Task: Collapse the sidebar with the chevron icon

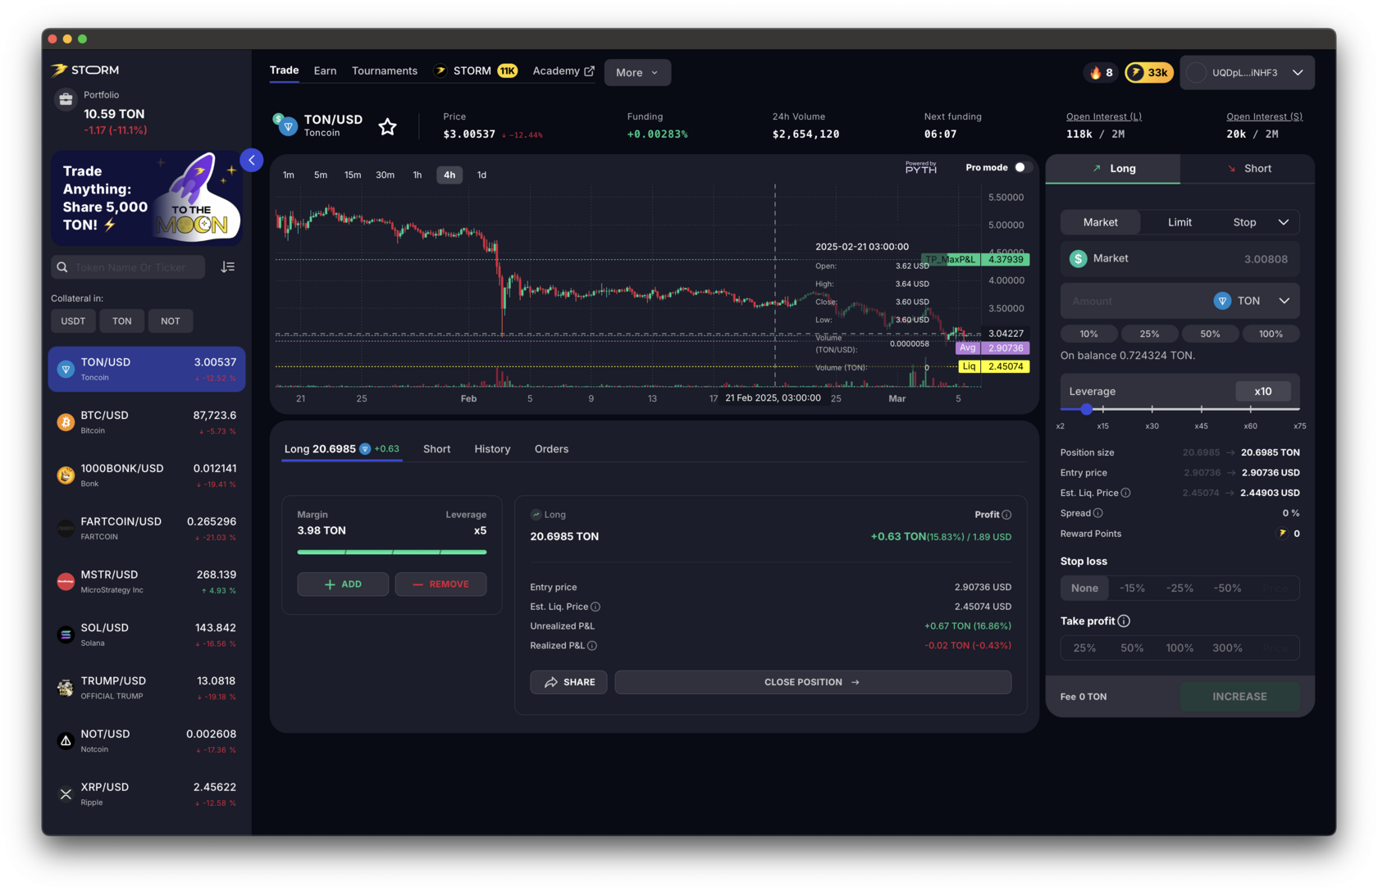Action: click(x=252, y=160)
